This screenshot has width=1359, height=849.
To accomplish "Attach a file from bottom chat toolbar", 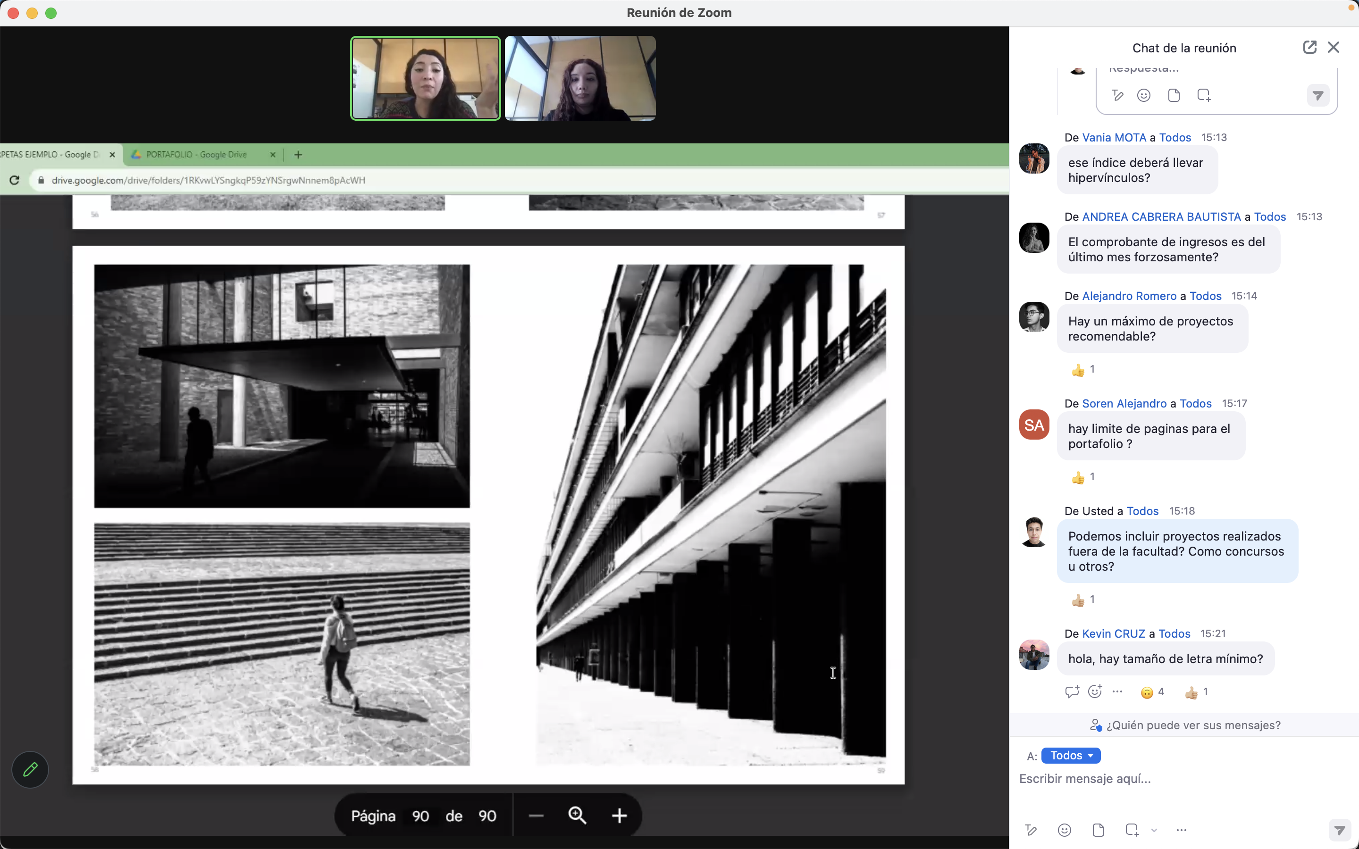I will click(x=1098, y=830).
